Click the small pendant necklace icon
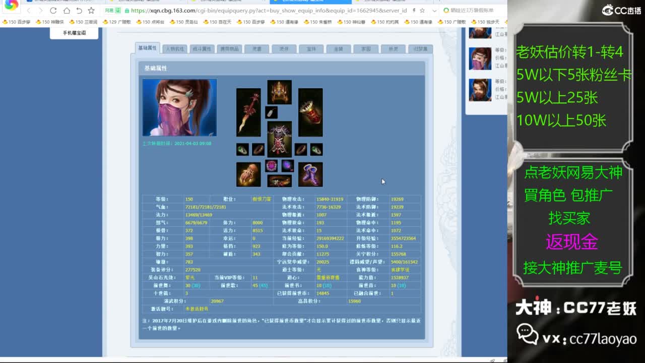 pyautogui.click(x=271, y=112)
